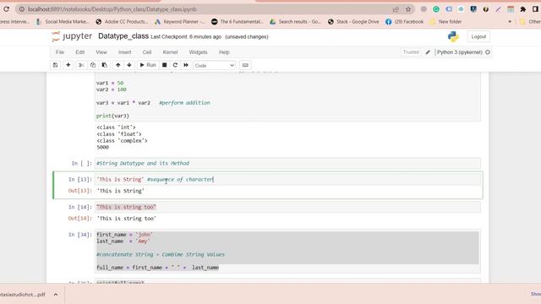Click the In [13] 'This is String' cell
The height and width of the screenshot is (304, 541).
(287, 180)
